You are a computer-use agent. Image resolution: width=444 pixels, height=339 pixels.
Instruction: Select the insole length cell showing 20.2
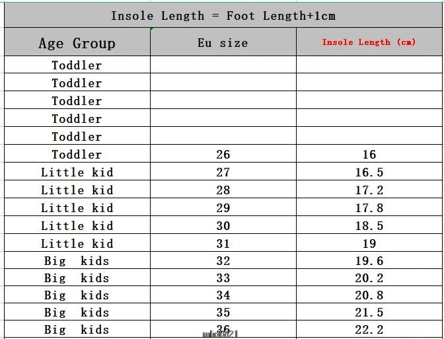pos(369,278)
